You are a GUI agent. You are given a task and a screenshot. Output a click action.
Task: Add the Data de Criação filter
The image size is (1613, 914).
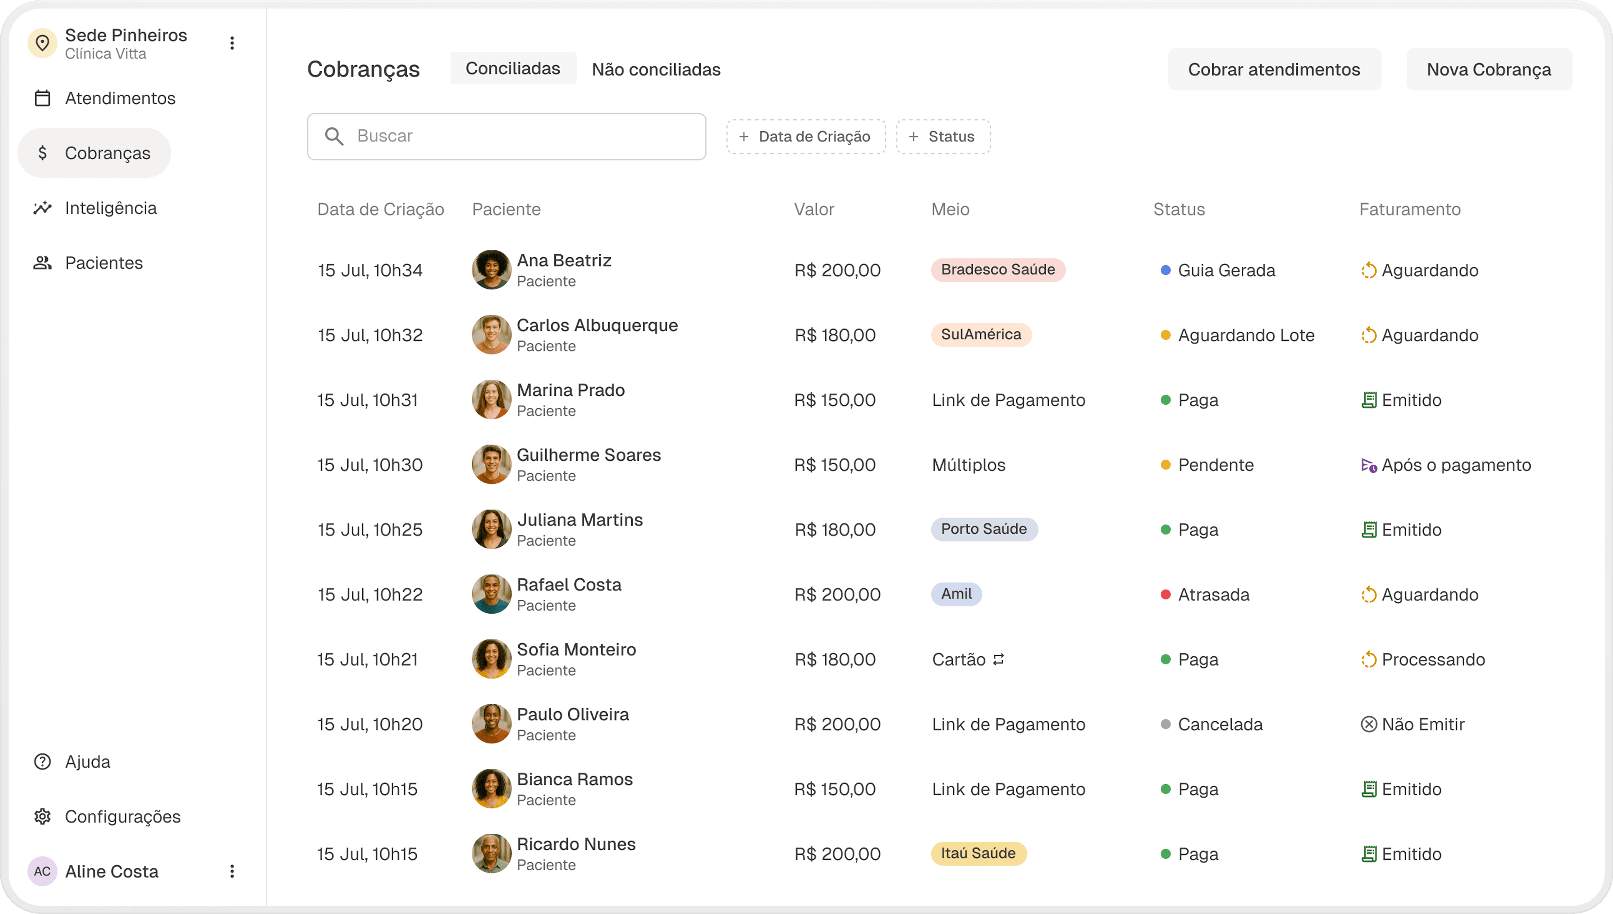pyautogui.click(x=806, y=137)
